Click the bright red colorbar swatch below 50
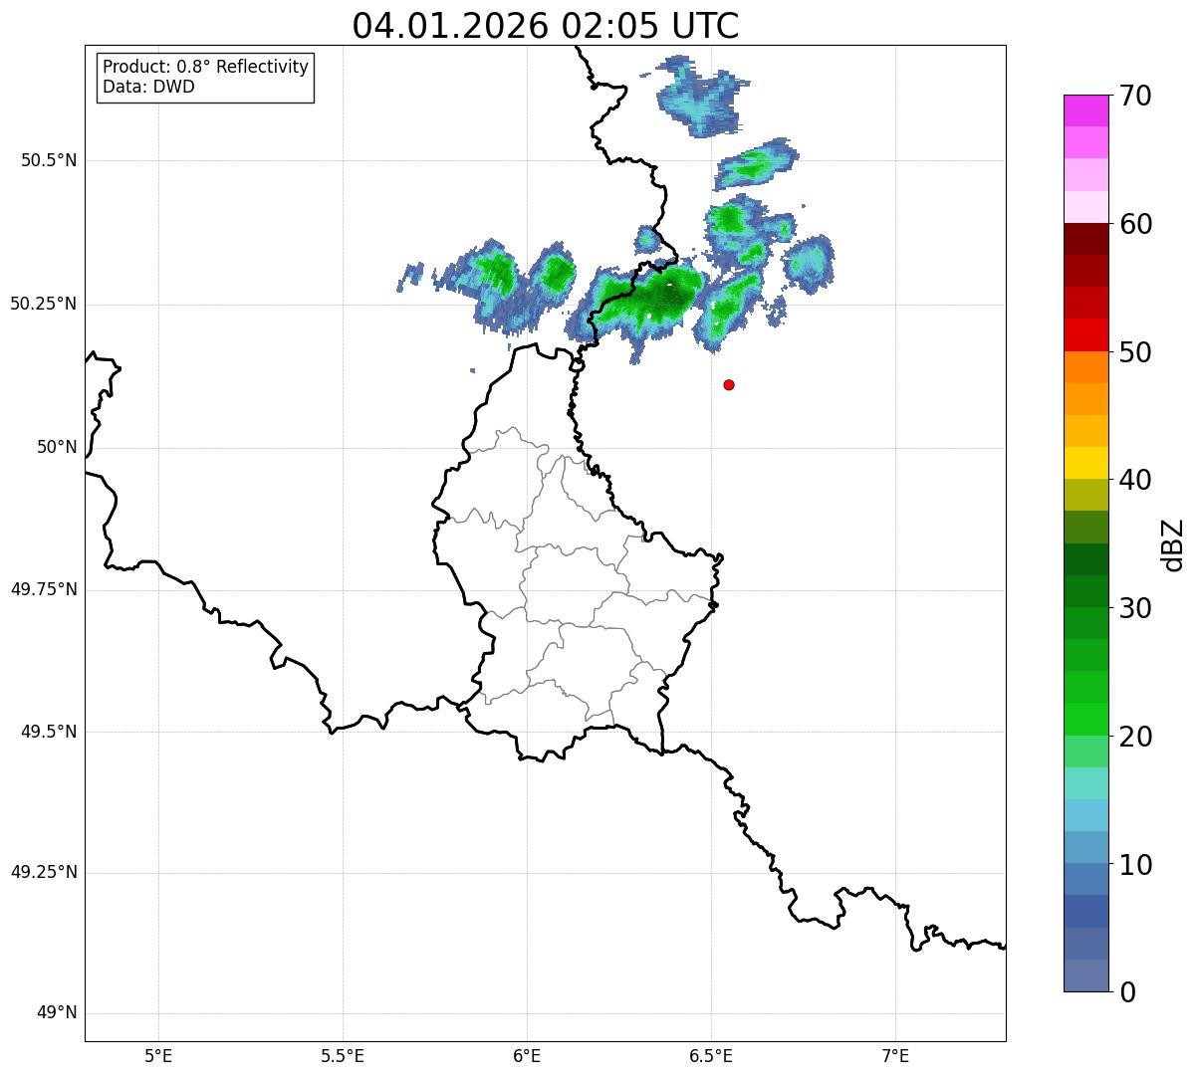Viewport: 1197px width, 1076px height. point(1086,335)
